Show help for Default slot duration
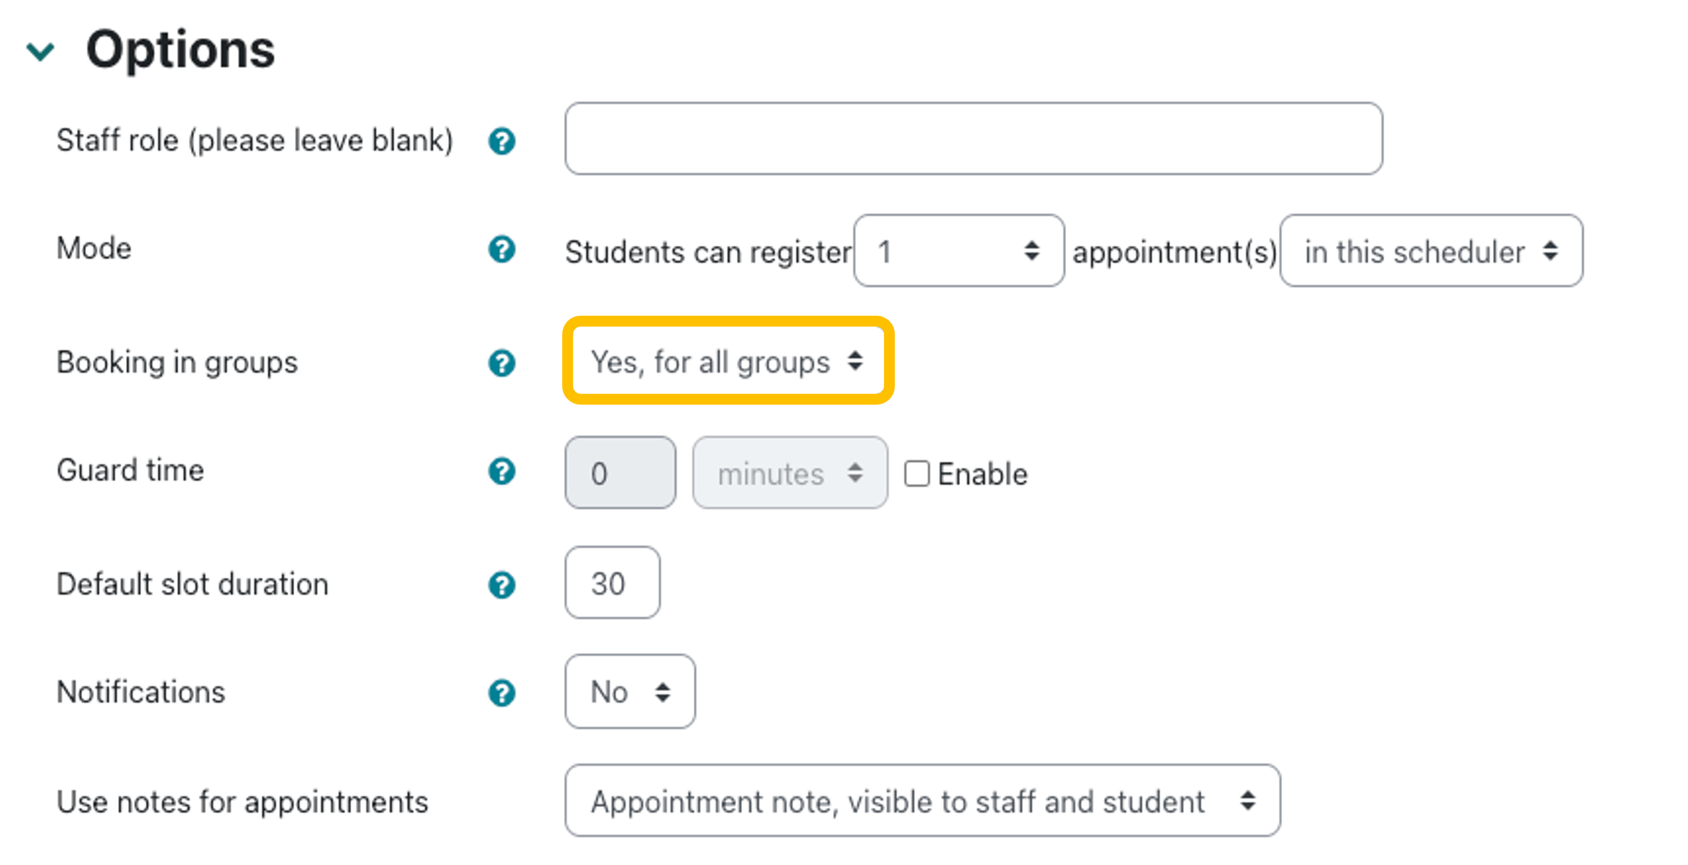This screenshot has height=865, width=1688. (x=502, y=585)
